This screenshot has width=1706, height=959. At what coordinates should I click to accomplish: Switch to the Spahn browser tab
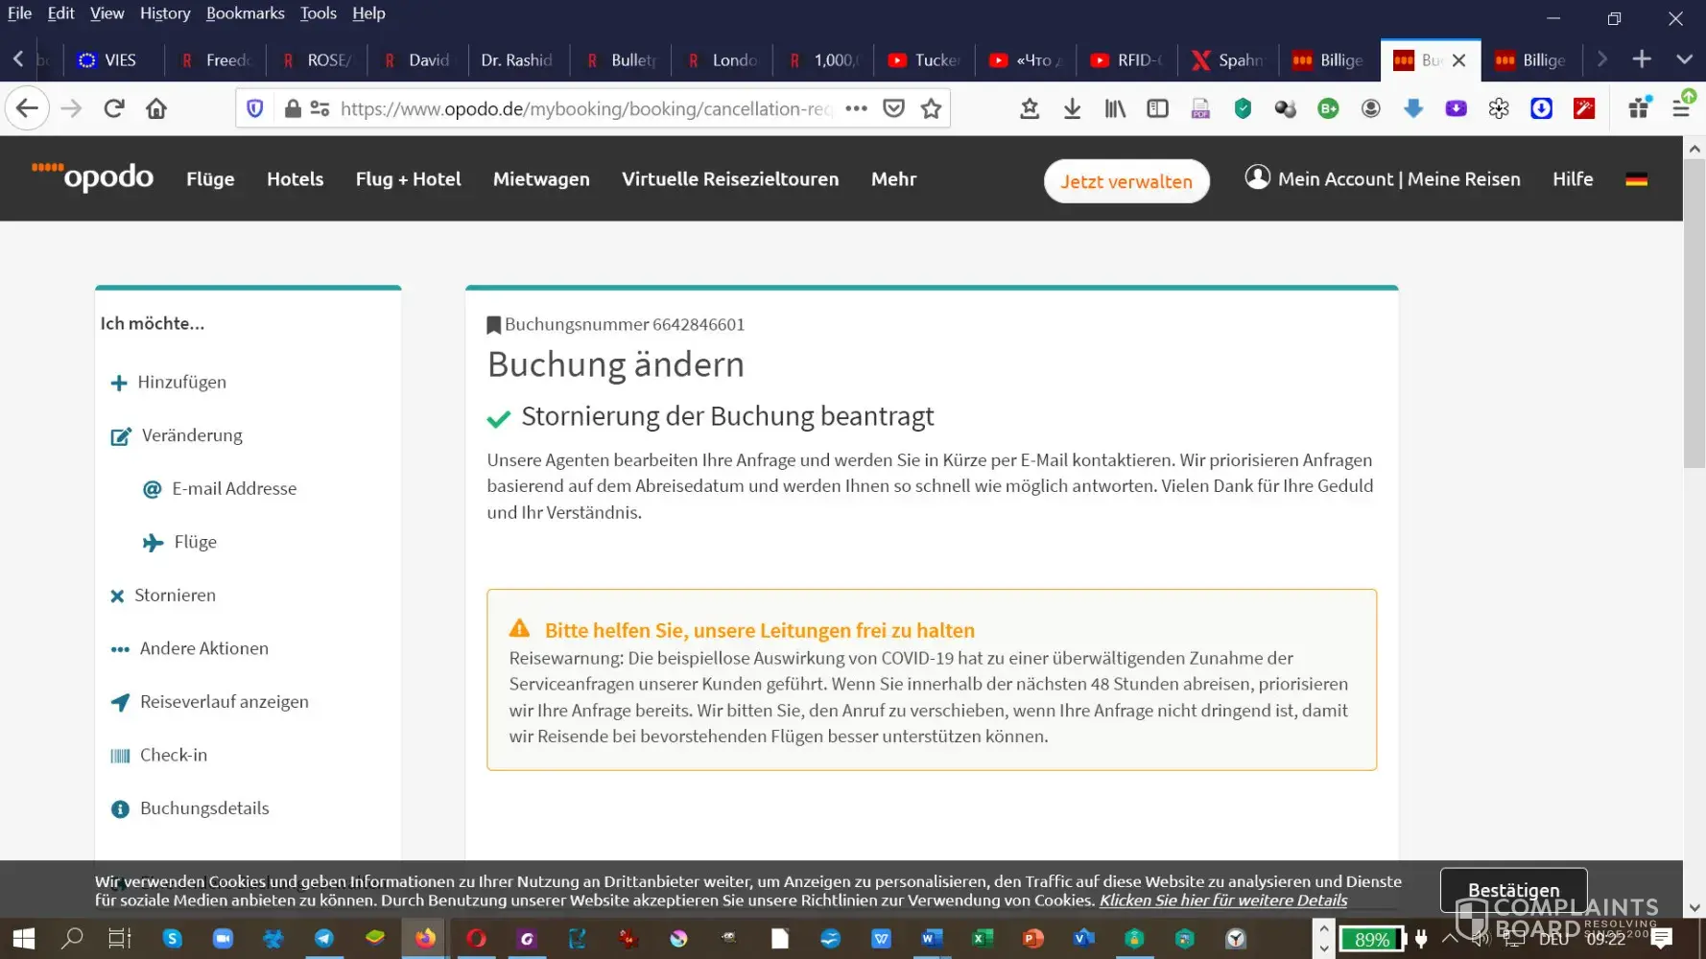1227,59
